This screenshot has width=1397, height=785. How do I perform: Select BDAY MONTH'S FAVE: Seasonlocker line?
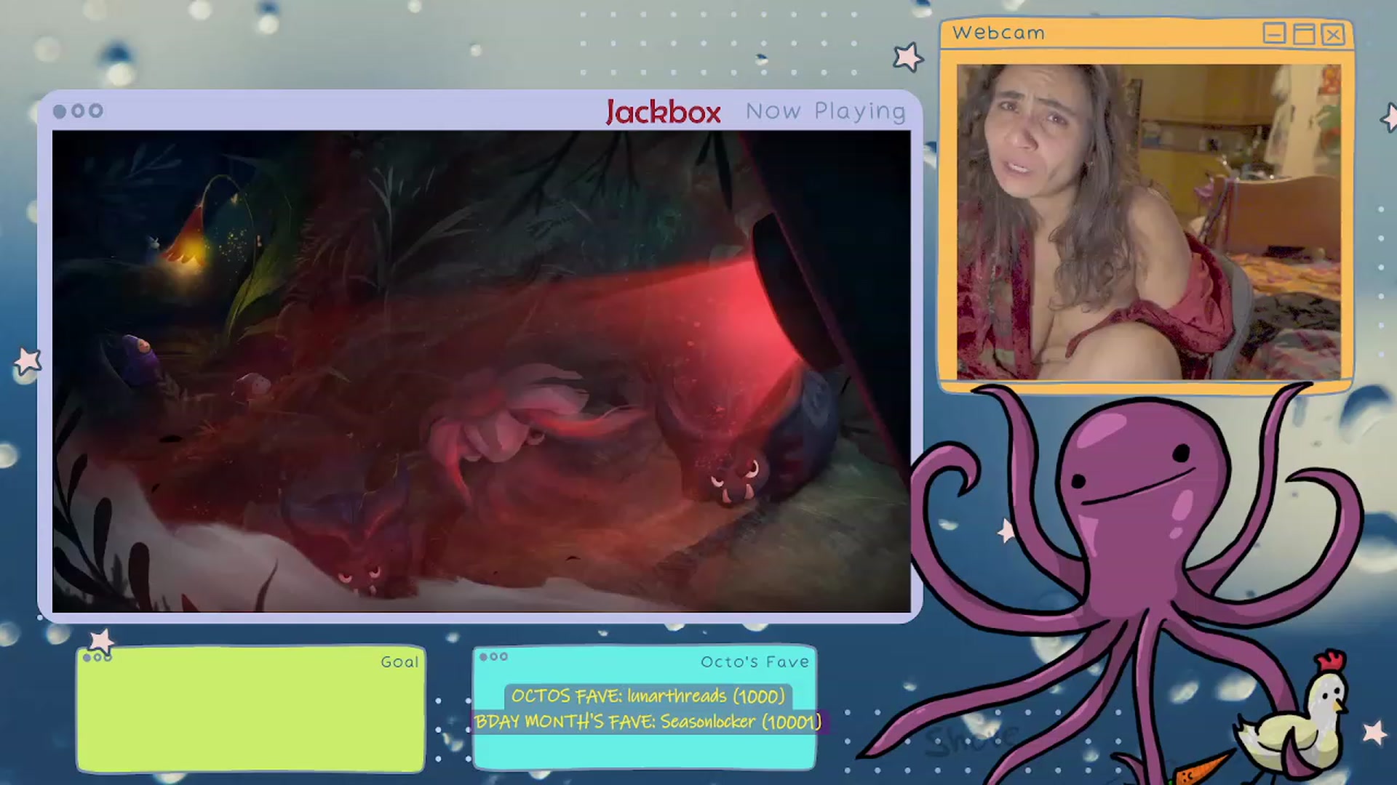648,721
